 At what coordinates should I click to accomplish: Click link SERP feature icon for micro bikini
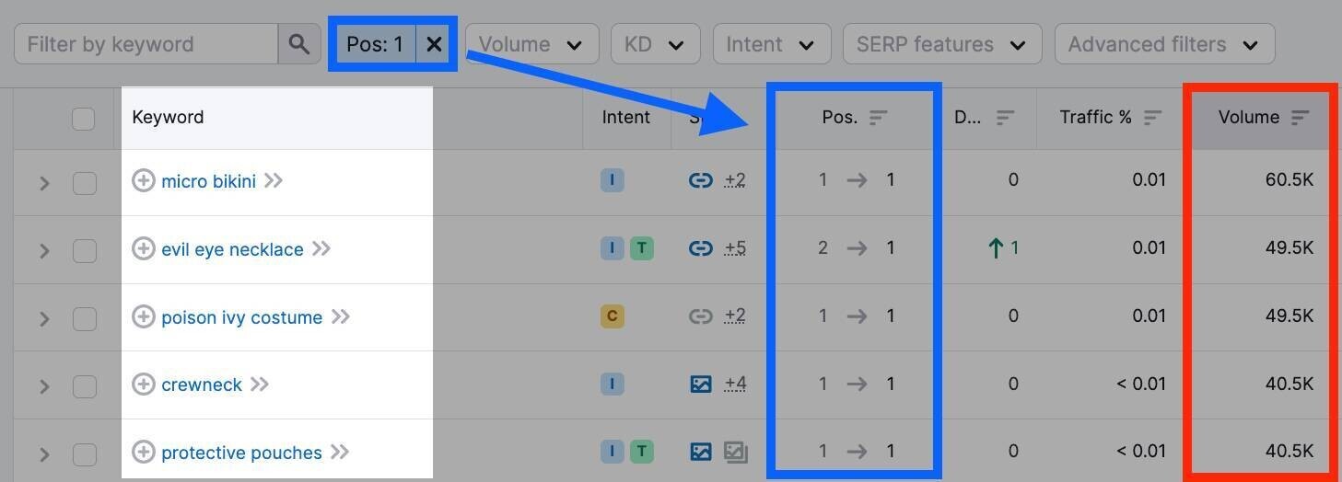click(701, 180)
